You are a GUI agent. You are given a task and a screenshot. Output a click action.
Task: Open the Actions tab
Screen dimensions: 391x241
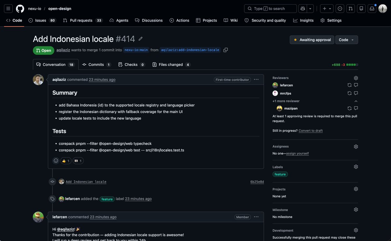click(x=180, y=20)
